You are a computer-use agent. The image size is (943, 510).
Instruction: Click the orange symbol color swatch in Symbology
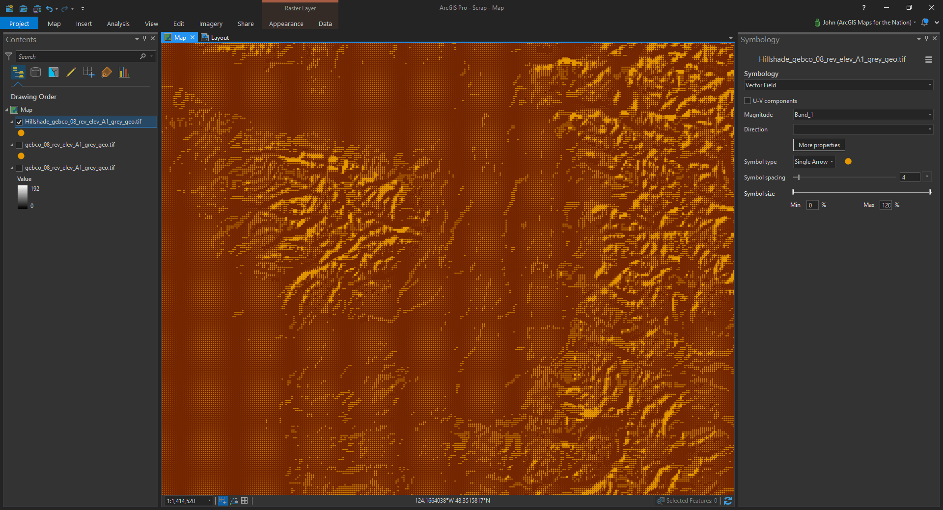[848, 161]
